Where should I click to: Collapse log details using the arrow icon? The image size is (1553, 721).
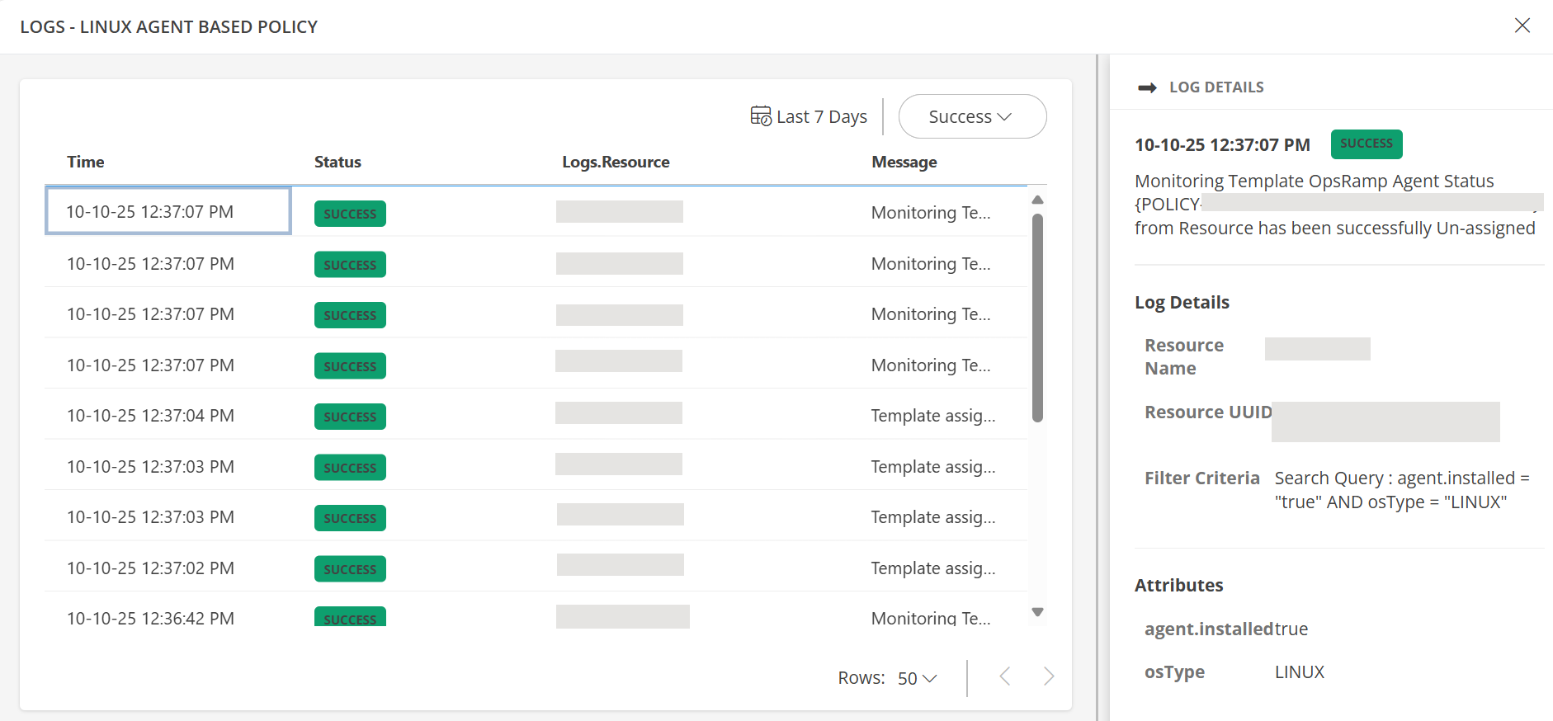click(1147, 87)
